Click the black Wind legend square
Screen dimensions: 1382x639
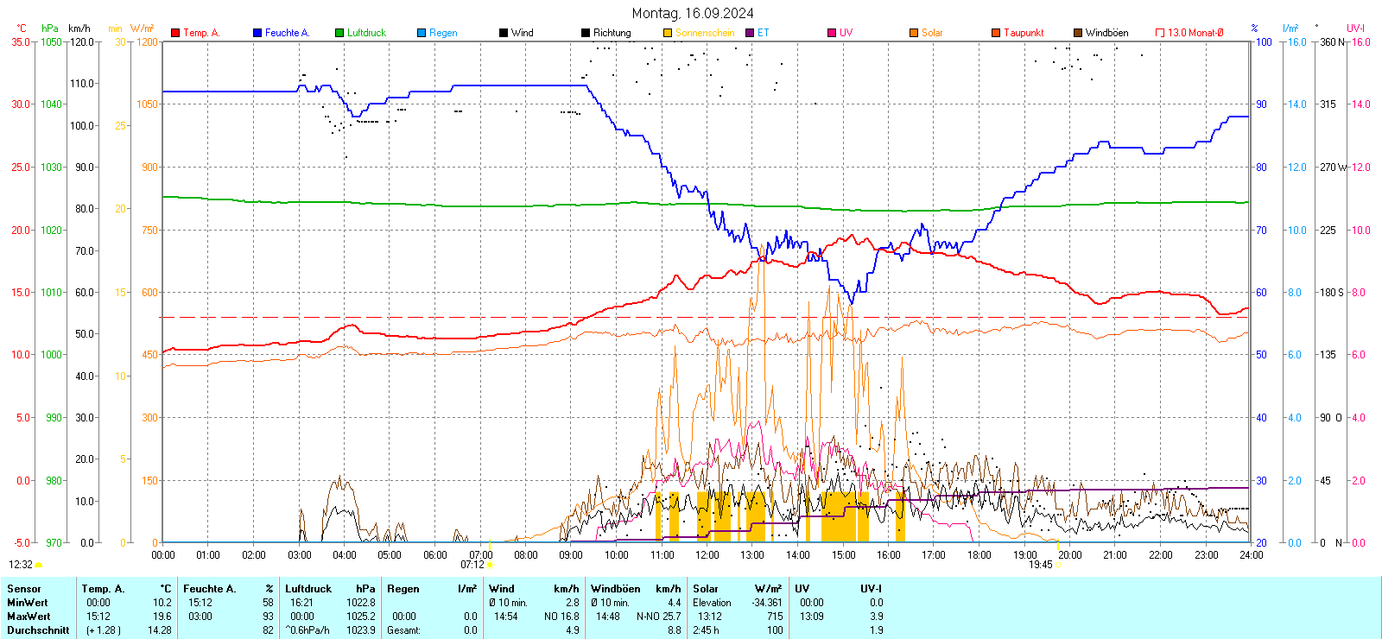coord(504,33)
